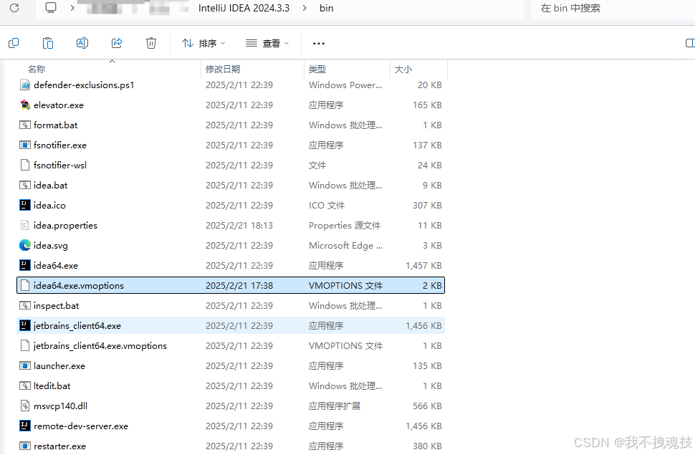
Task: Click the refresh icon in address bar
Action: click(14, 8)
